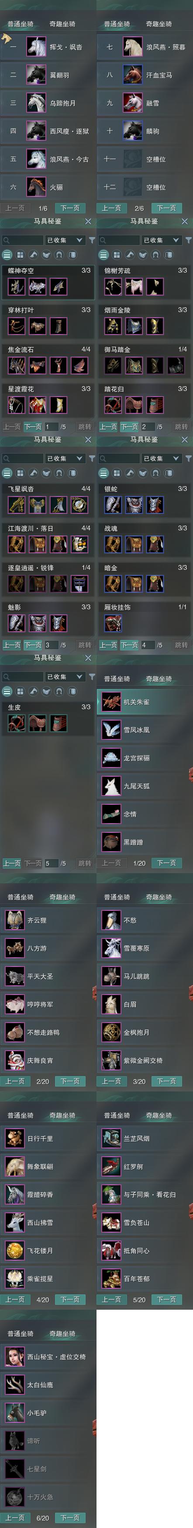Image resolution: width=193 pixels, height=1528 pixels.
Task: Switch to 奇趣坐骑 tab above 挥戈·飒沓
Action: point(62,24)
